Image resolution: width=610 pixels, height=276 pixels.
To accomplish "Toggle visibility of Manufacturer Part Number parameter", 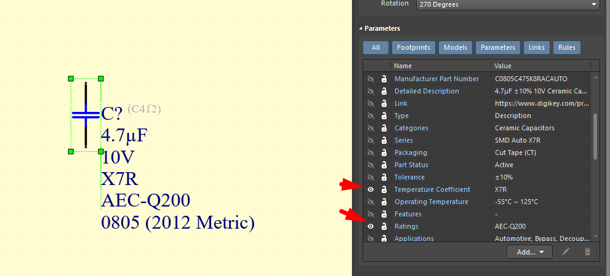I will pyautogui.click(x=371, y=79).
